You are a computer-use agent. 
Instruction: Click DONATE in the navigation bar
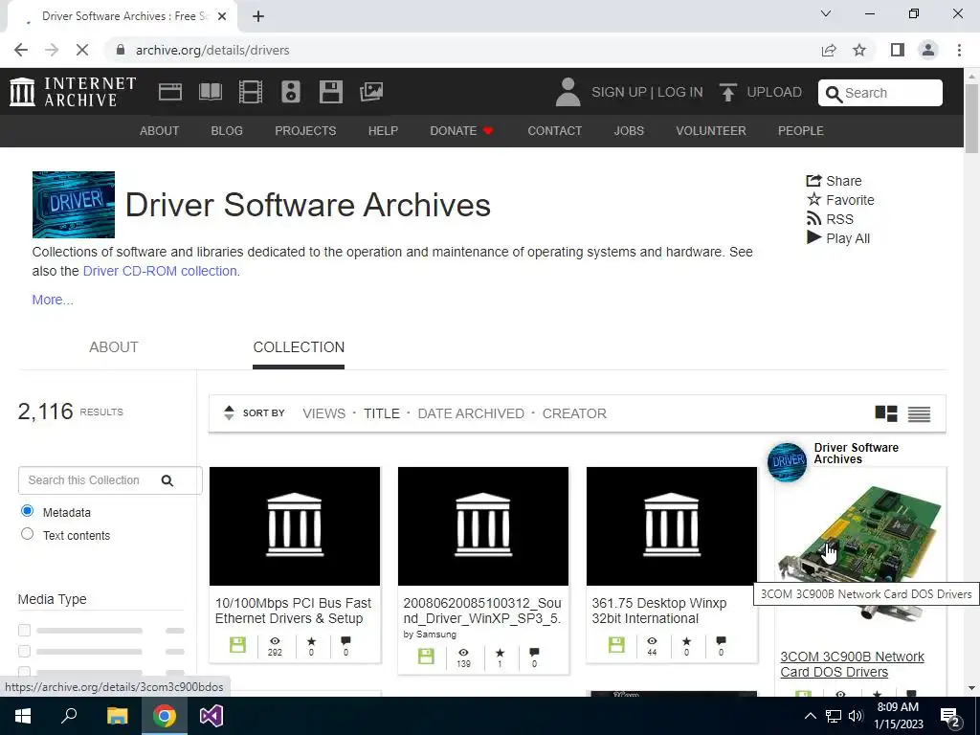[x=462, y=130]
